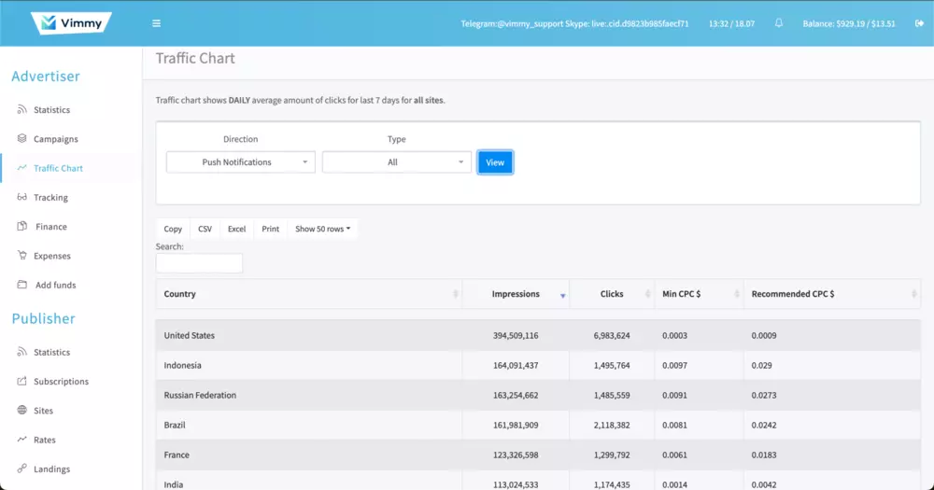
Task: Click the Excel export button
Action: (x=236, y=229)
